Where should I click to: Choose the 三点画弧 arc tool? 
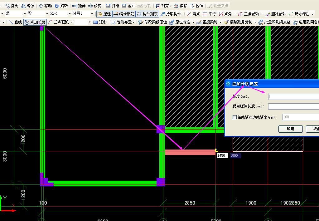click(59, 22)
